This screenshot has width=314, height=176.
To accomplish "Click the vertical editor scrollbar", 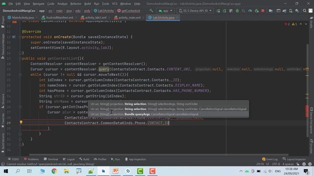I will (308, 91).
